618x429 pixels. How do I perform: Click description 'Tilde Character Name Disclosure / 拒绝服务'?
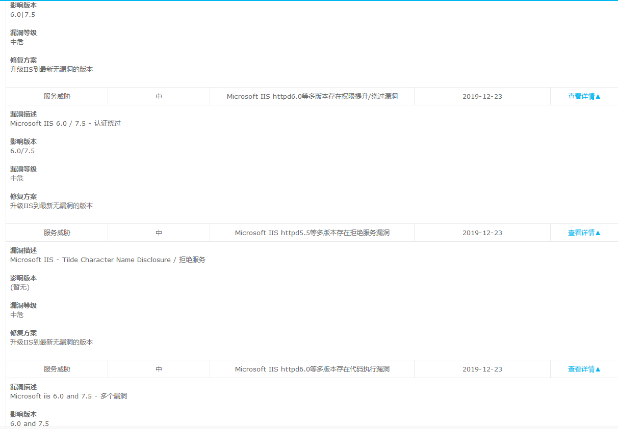tap(134, 260)
